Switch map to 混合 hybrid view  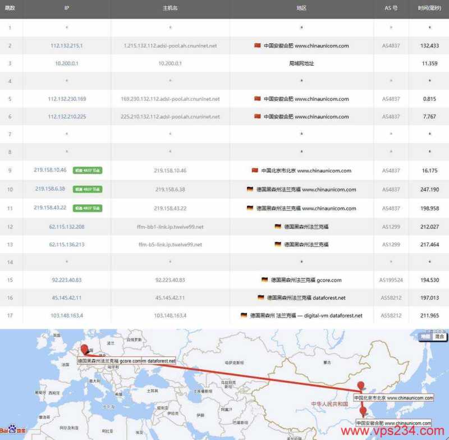(x=439, y=337)
